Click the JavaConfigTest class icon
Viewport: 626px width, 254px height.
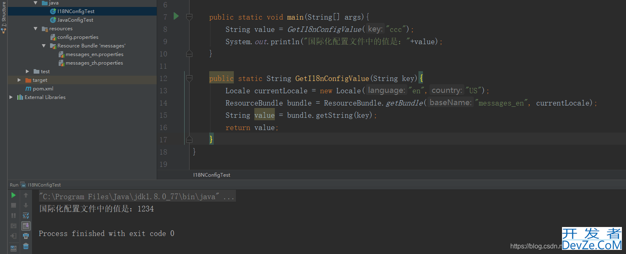coord(53,20)
